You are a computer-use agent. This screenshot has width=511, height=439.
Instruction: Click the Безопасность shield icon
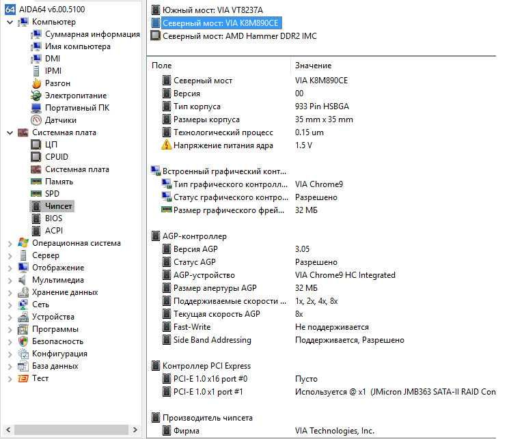23,341
